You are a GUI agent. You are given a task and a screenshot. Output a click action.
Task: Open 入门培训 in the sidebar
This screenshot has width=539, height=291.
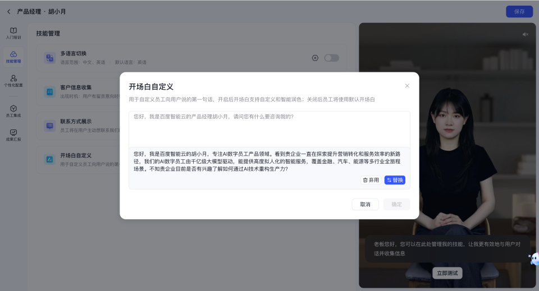13,33
